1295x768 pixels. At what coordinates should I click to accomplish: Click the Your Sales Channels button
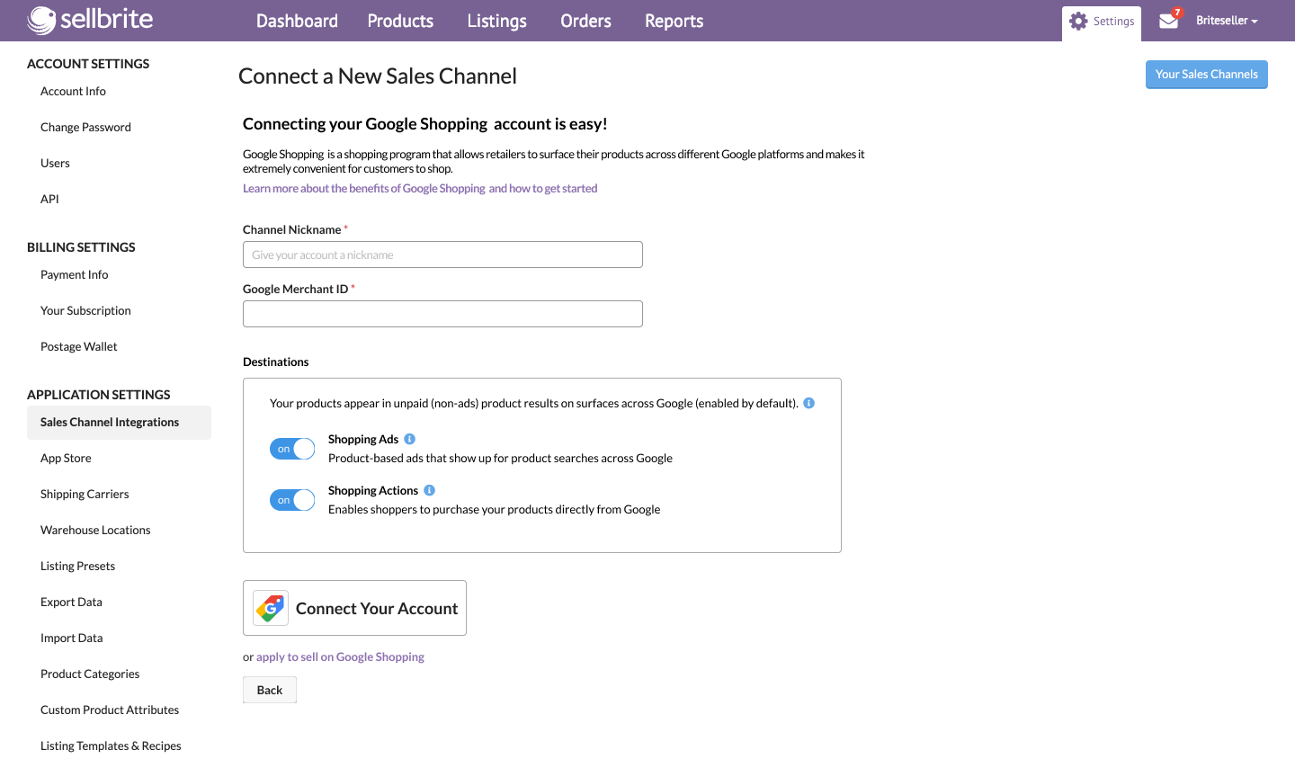[x=1206, y=75]
